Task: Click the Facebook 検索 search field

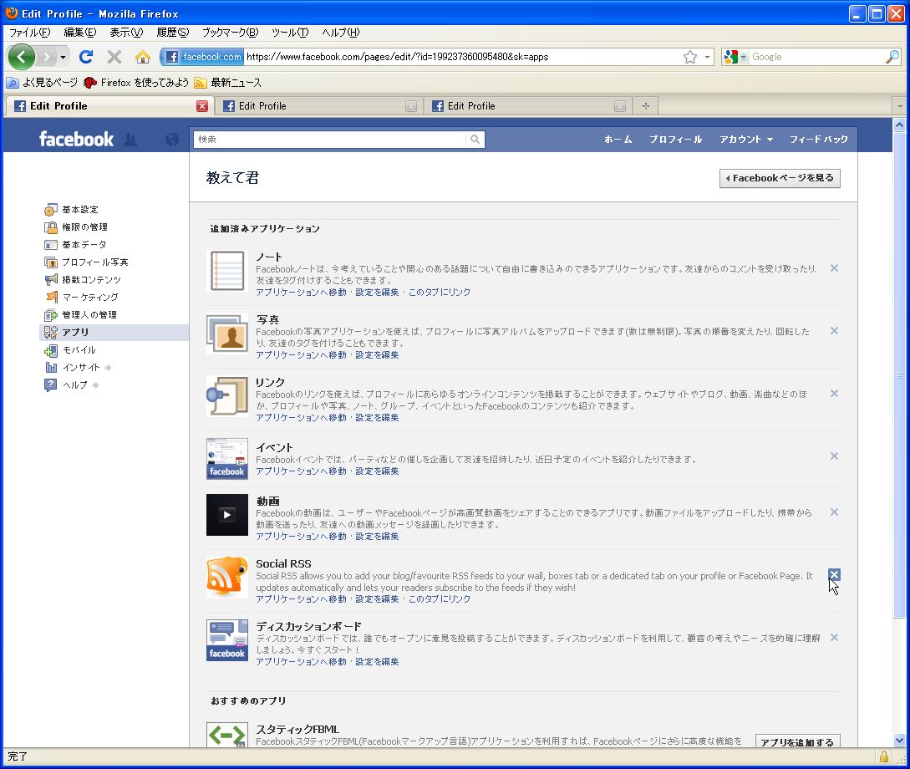Action: point(329,140)
